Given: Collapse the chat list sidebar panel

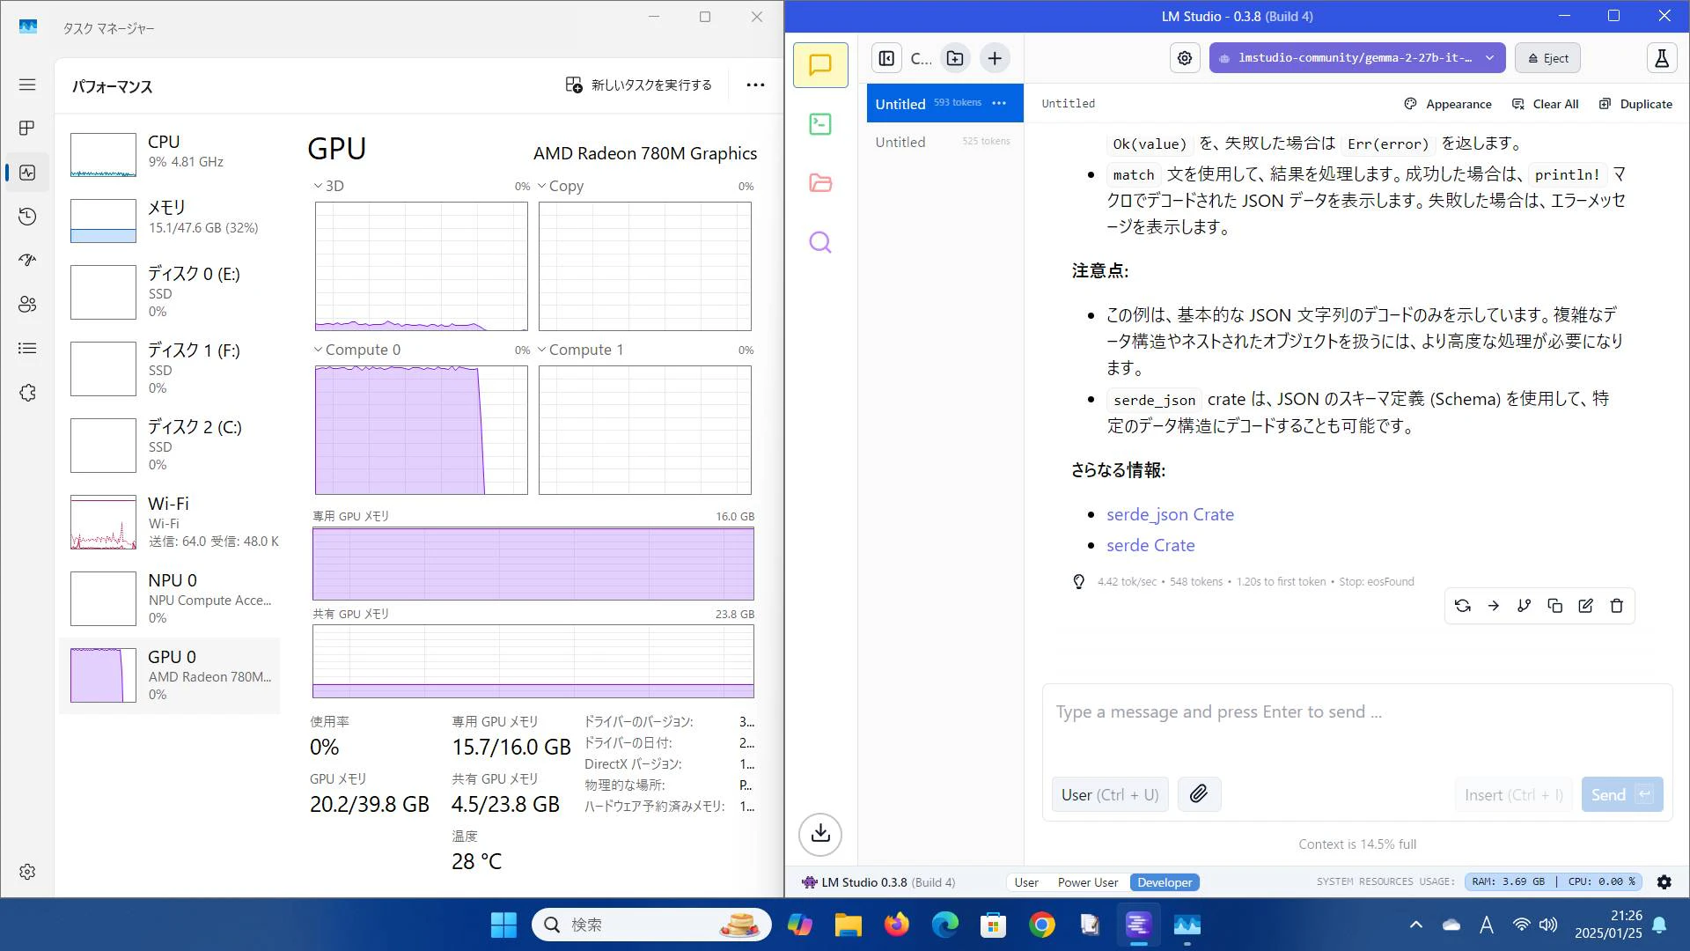Looking at the screenshot, I should (886, 58).
